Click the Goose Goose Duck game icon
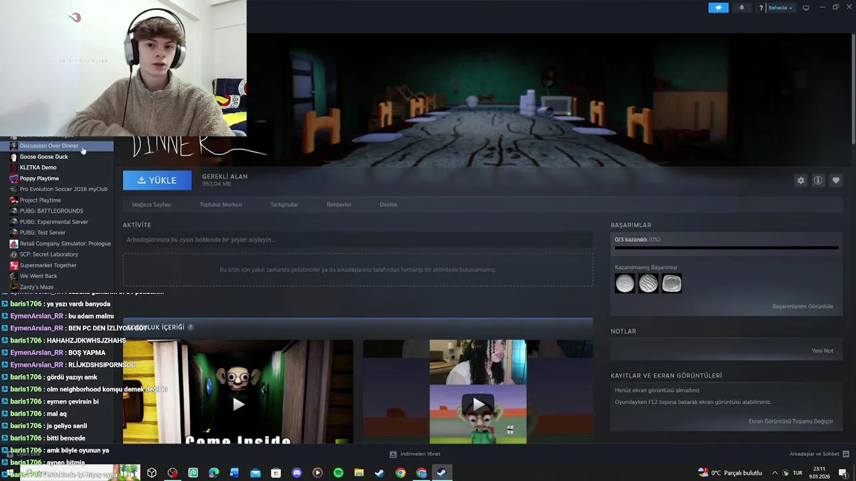Image resolution: width=856 pixels, height=481 pixels. pyautogui.click(x=13, y=157)
